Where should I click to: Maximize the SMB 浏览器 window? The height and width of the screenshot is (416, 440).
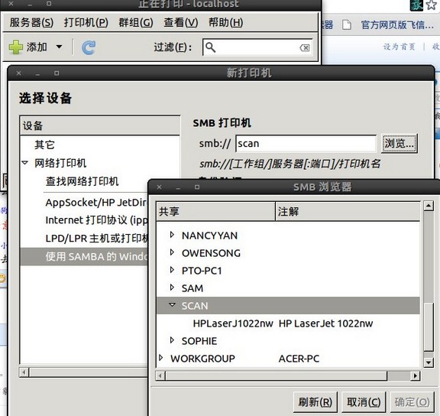[197, 187]
